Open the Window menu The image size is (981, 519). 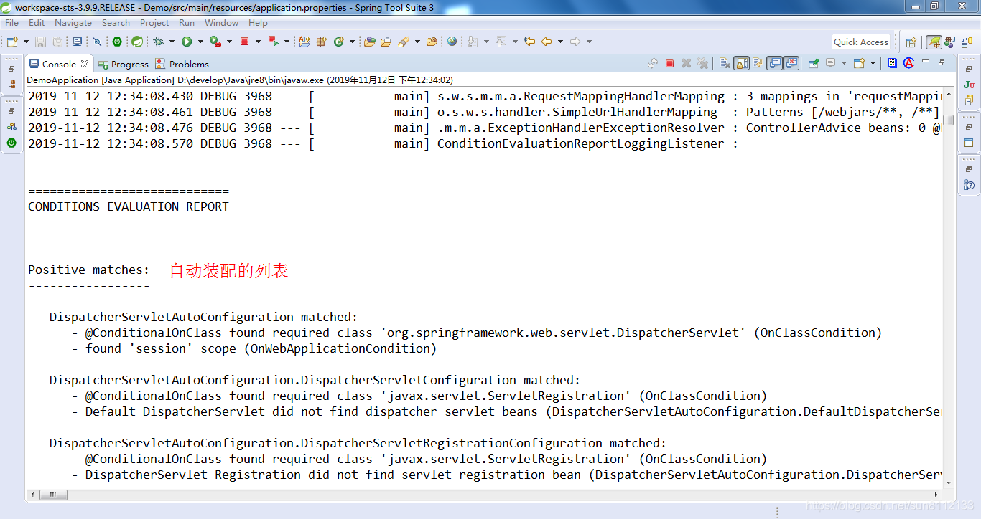point(221,23)
